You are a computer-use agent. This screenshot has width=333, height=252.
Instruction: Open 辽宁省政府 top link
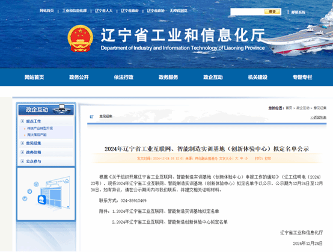pyautogui.click(x=130, y=11)
